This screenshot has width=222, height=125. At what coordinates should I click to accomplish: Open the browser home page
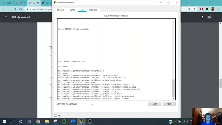pyautogui.click(x=20, y=9)
